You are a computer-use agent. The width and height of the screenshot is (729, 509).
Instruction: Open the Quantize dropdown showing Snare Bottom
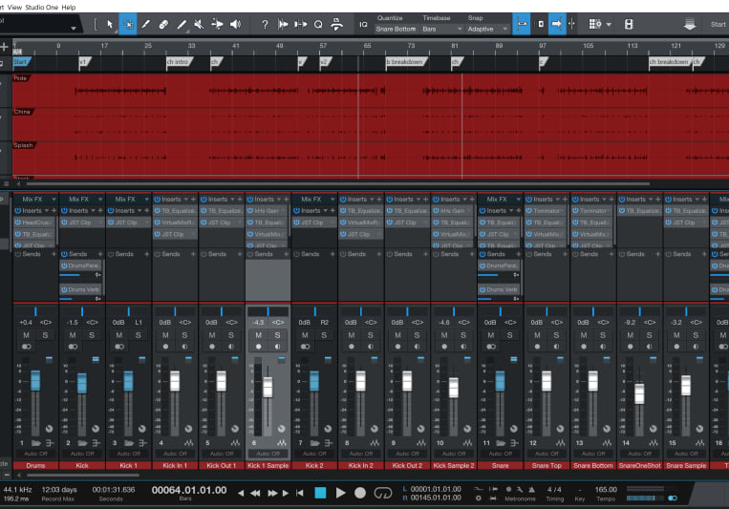tap(396, 29)
